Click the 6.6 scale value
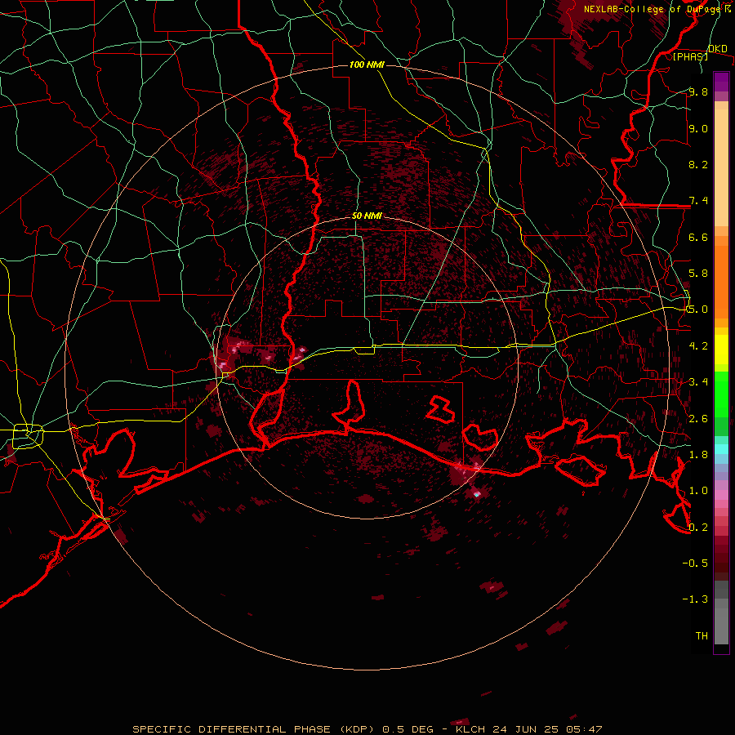The image size is (735, 735). pos(698,237)
